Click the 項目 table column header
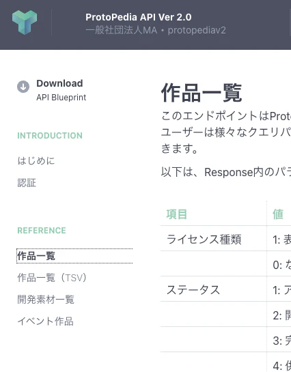The height and width of the screenshot is (372, 291). coord(177,214)
